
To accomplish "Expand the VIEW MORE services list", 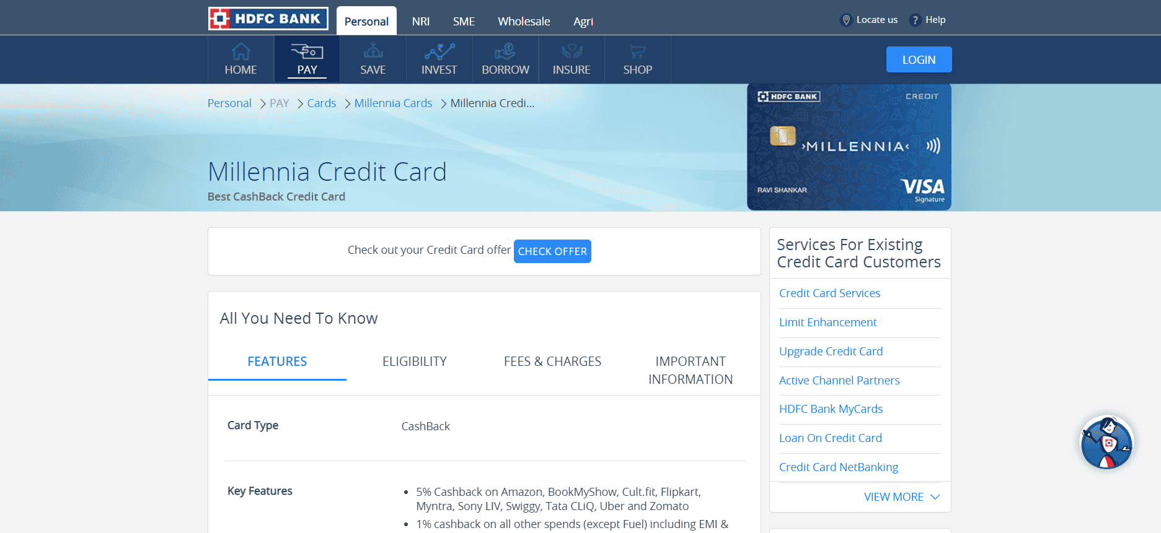I will tap(902, 497).
